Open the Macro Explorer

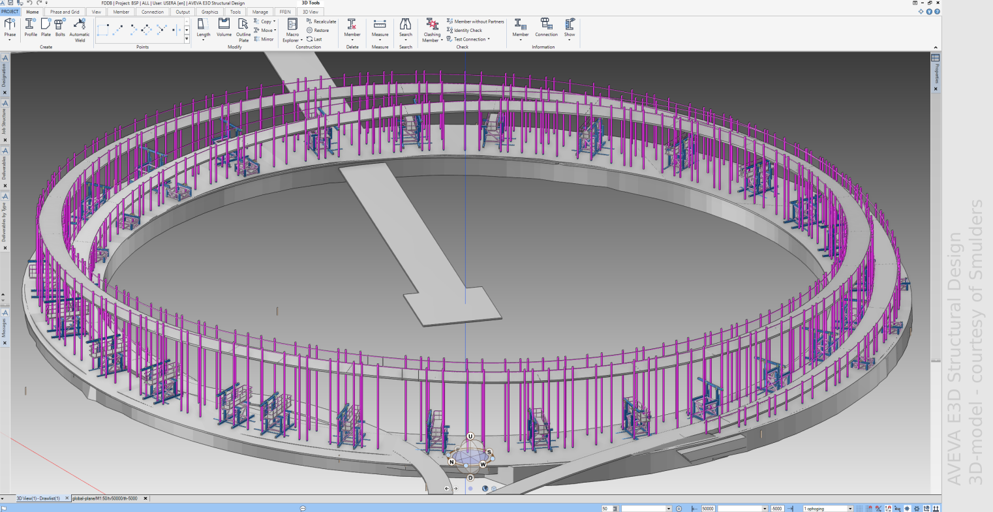point(292,30)
